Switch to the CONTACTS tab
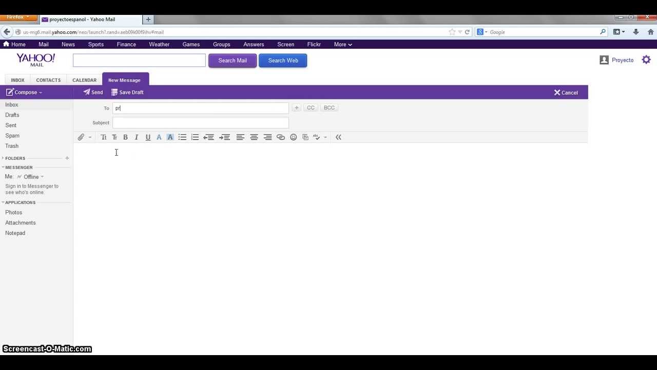This screenshot has width=657, height=370. (x=48, y=80)
